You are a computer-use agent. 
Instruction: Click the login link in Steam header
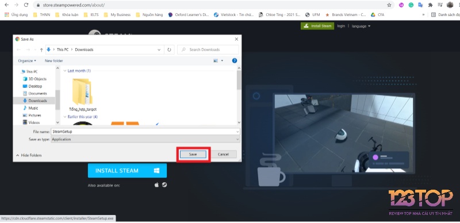tap(341, 26)
